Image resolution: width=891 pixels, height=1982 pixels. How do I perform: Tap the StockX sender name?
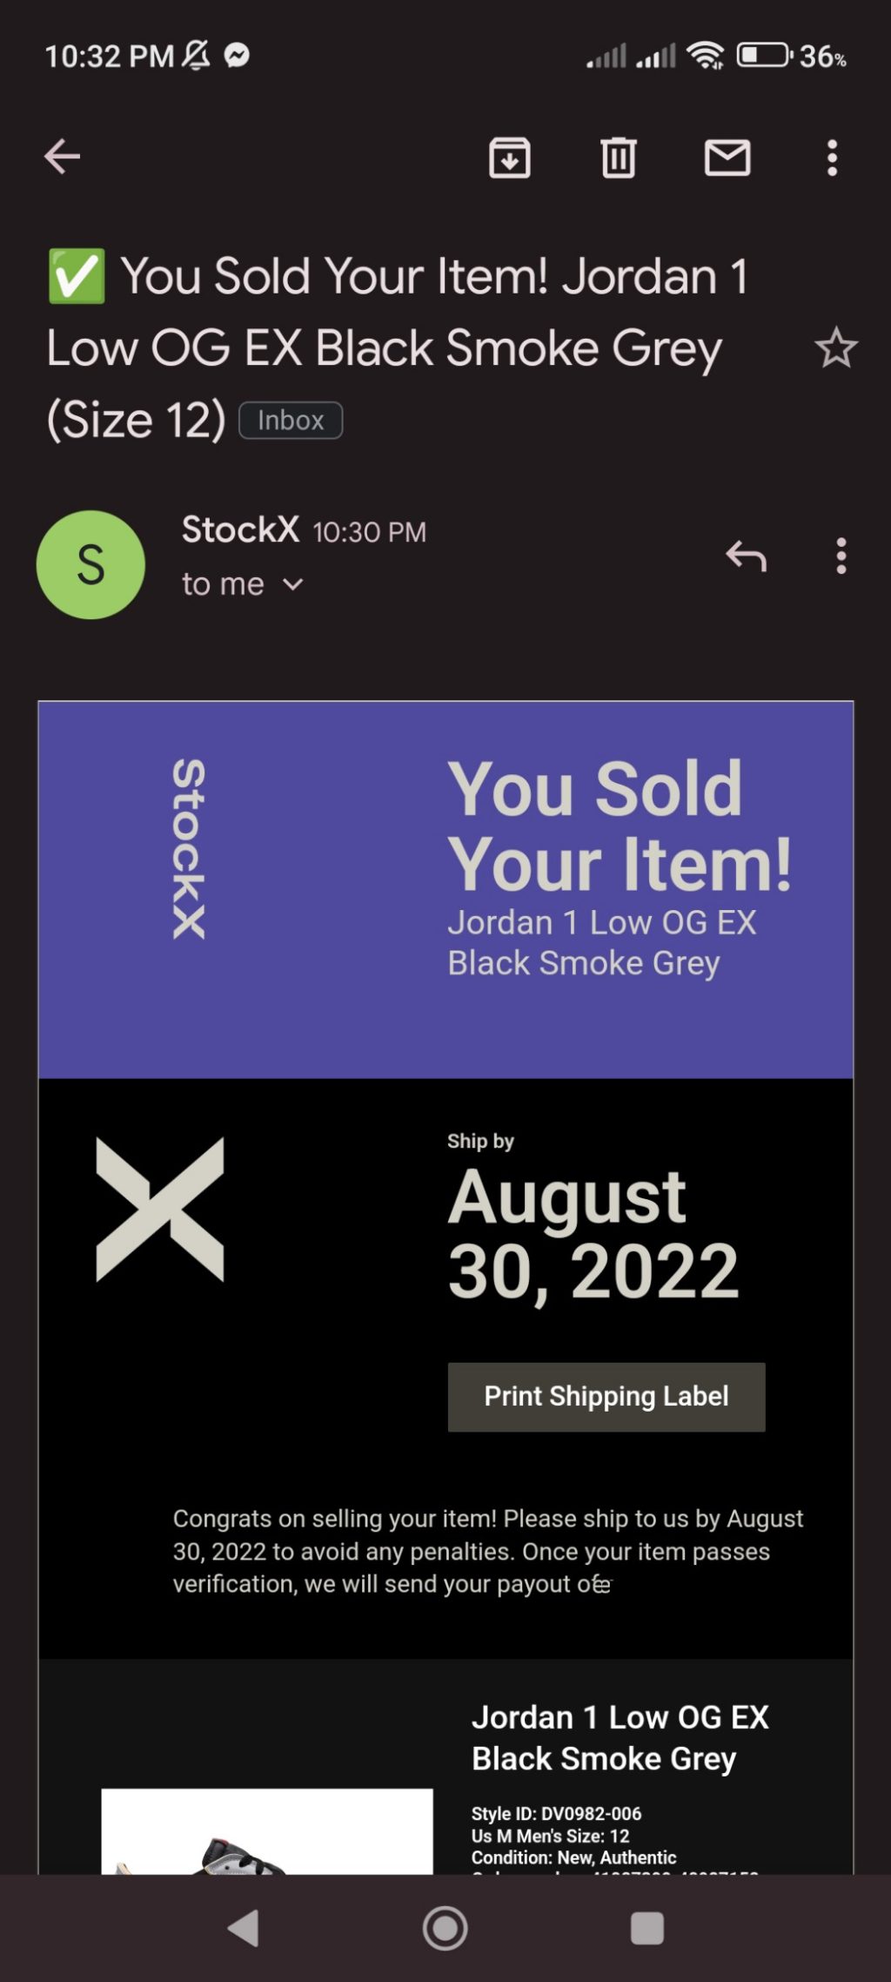click(x=240, y=529)
